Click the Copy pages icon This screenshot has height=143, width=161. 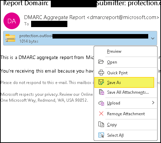click(x=101, y=124)
